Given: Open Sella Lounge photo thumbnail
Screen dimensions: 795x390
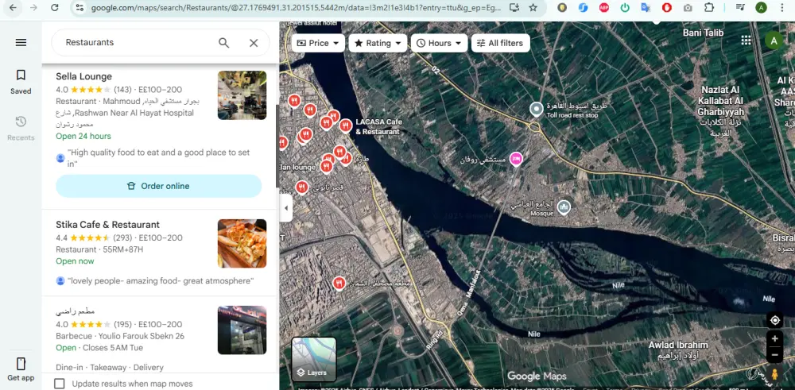Looking at the screenshot, I should tap(242, 95).
